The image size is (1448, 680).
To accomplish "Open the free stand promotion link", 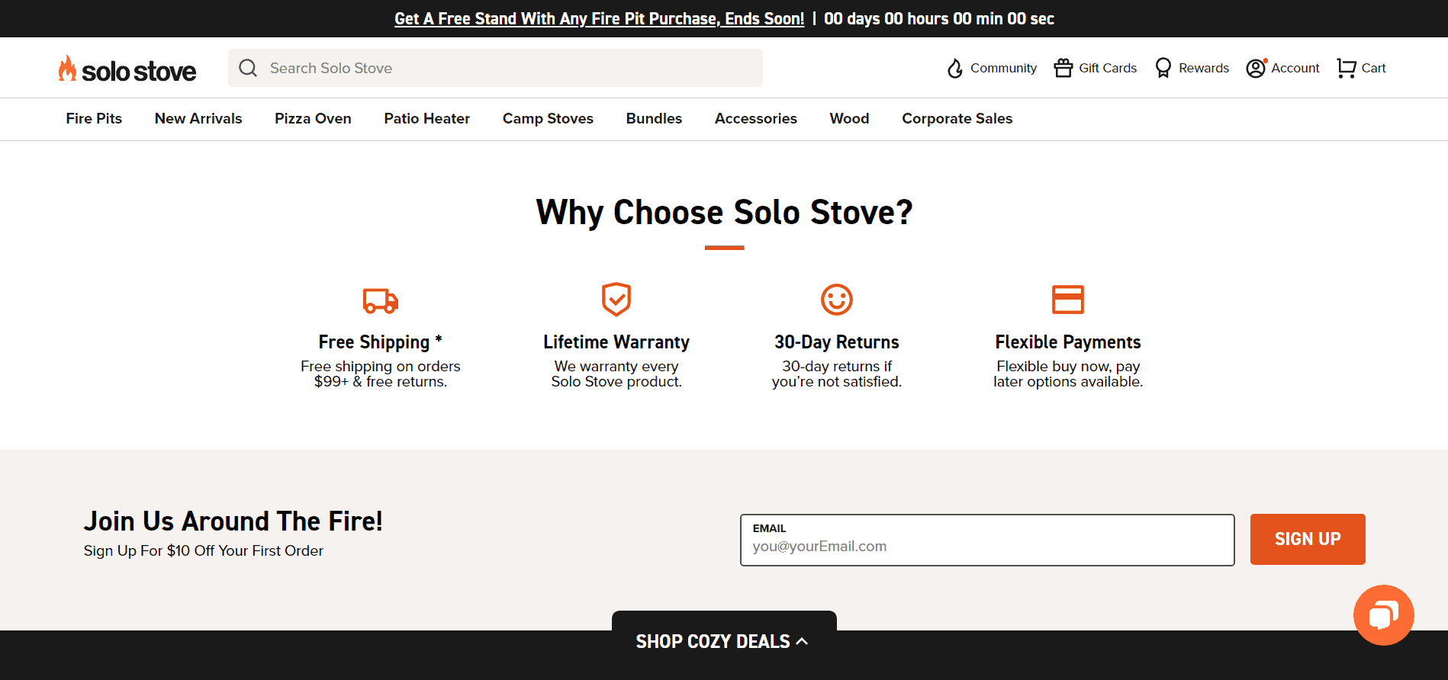I will 599,18.
